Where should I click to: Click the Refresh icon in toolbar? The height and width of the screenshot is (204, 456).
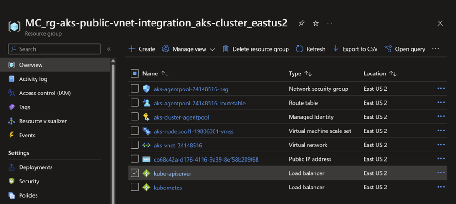tap(299, 49)
